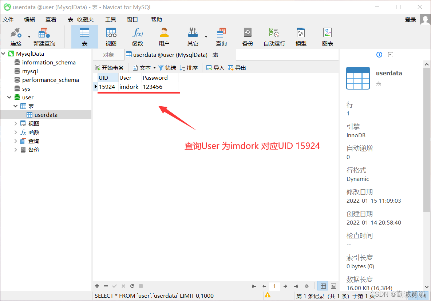Screen dimensions: 431x301
Task: Click the 开始事务 button
Action: [110, 68]
